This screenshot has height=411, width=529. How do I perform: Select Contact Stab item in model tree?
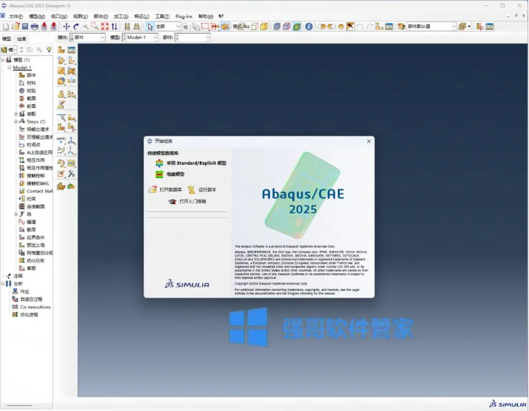point(40,191)
